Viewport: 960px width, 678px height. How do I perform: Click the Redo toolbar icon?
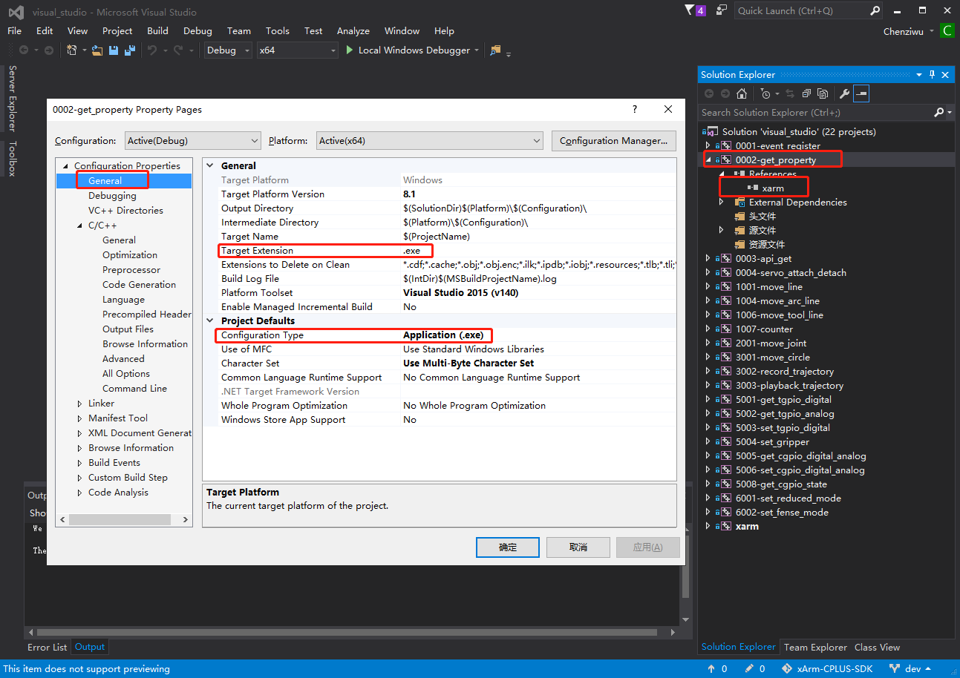178,50
